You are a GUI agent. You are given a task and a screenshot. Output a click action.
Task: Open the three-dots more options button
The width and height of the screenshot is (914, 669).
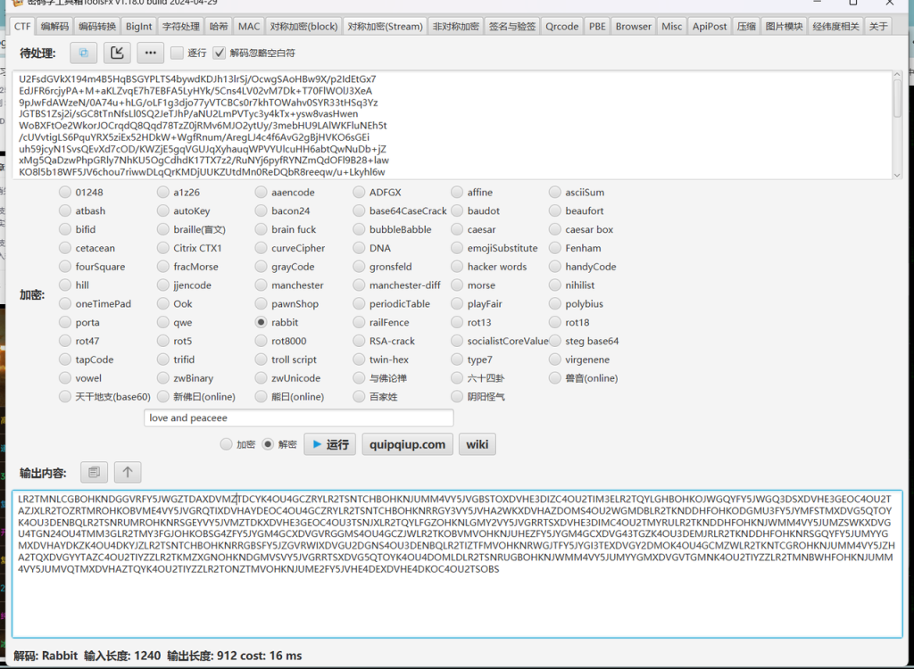[149, 53]
